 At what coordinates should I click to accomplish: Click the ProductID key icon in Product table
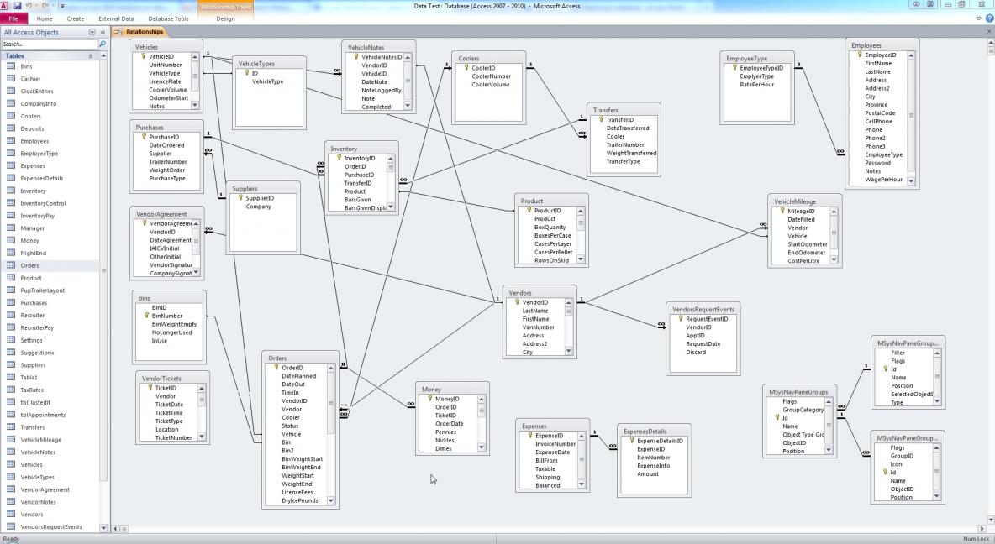(x=529, y=210)
